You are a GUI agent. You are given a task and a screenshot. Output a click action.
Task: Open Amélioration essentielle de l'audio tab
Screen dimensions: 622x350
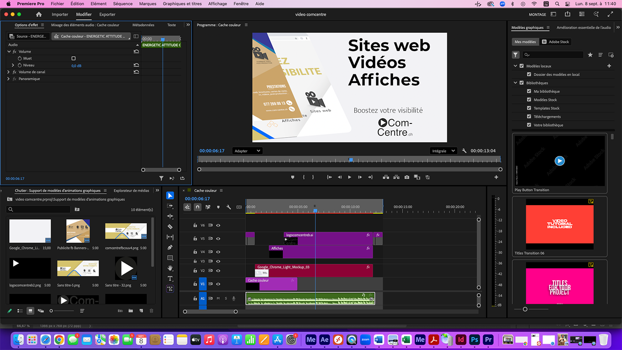584,28
